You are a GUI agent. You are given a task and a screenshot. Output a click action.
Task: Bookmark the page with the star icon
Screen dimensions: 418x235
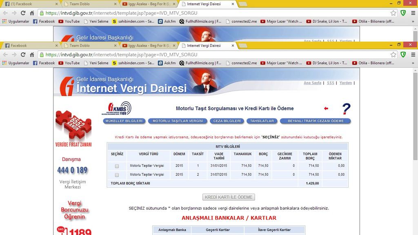(393, 54)
